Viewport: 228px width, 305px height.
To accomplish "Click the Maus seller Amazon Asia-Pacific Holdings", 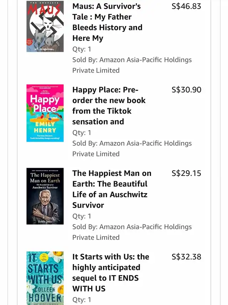I will click(x=145, y=60).
